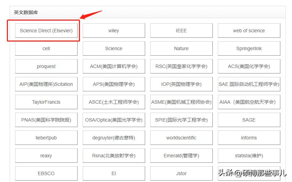This screenshot has height=182, width=292.
Task: Open PNAS(美国科学院院报) database
Action: point(46,120)
